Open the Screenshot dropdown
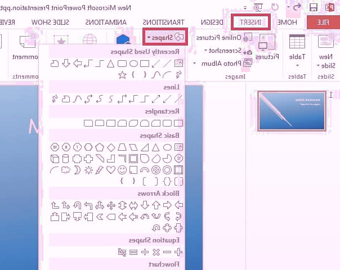 [222, 50]
